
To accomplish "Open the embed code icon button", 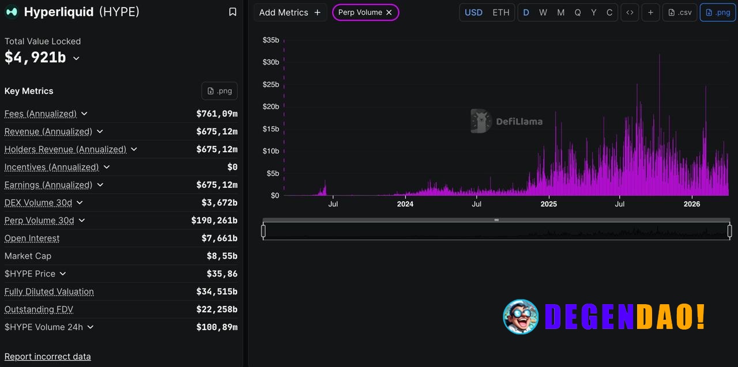I will 630,13.
